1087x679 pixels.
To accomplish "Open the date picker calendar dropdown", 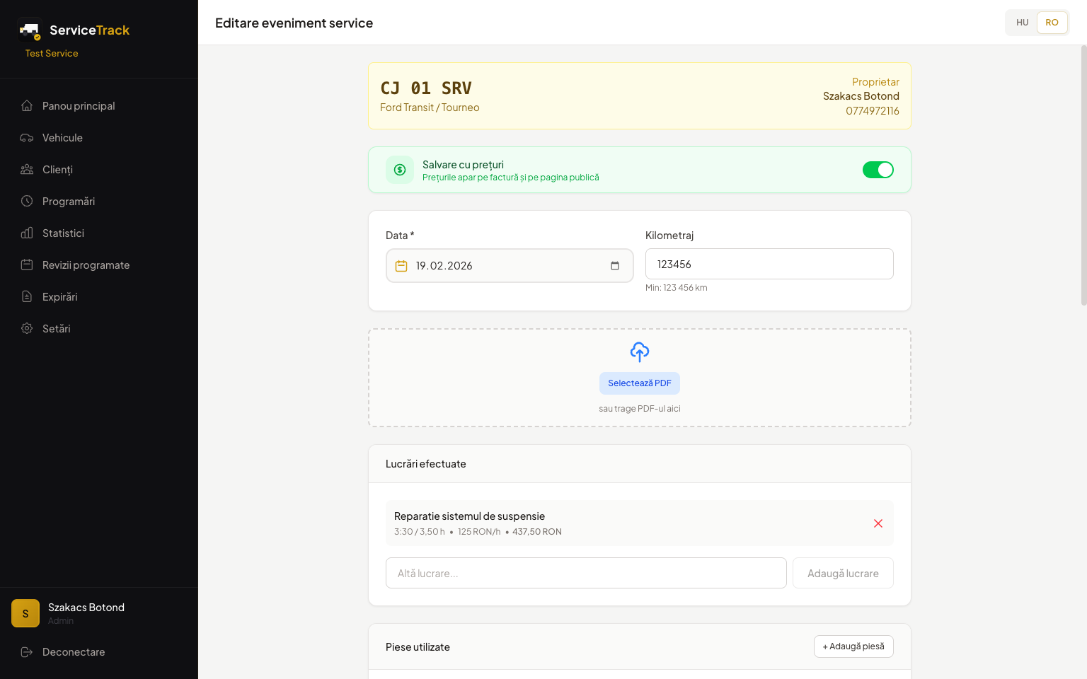I will (x=614, y=266).
